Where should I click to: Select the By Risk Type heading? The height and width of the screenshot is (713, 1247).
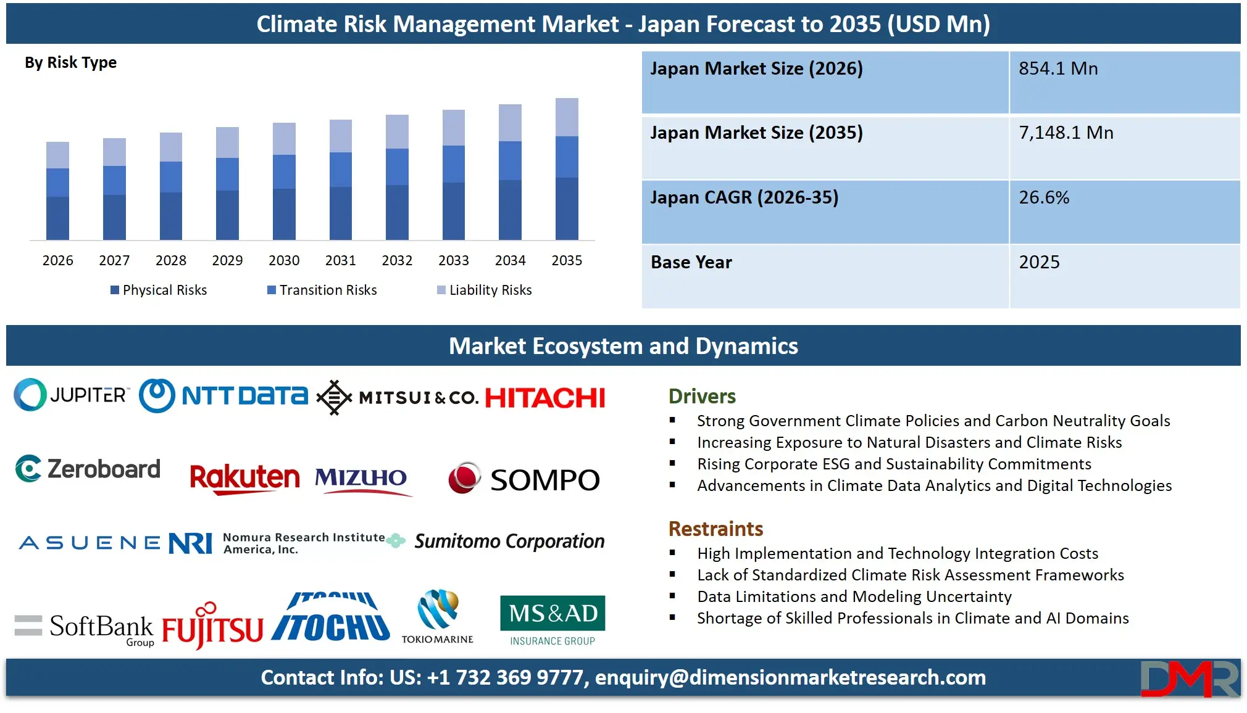click(x=70, y=62)
